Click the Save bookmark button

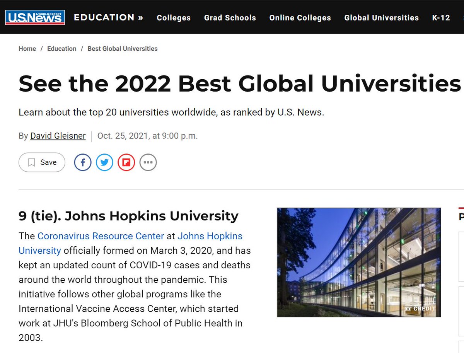tap(42, 162)
